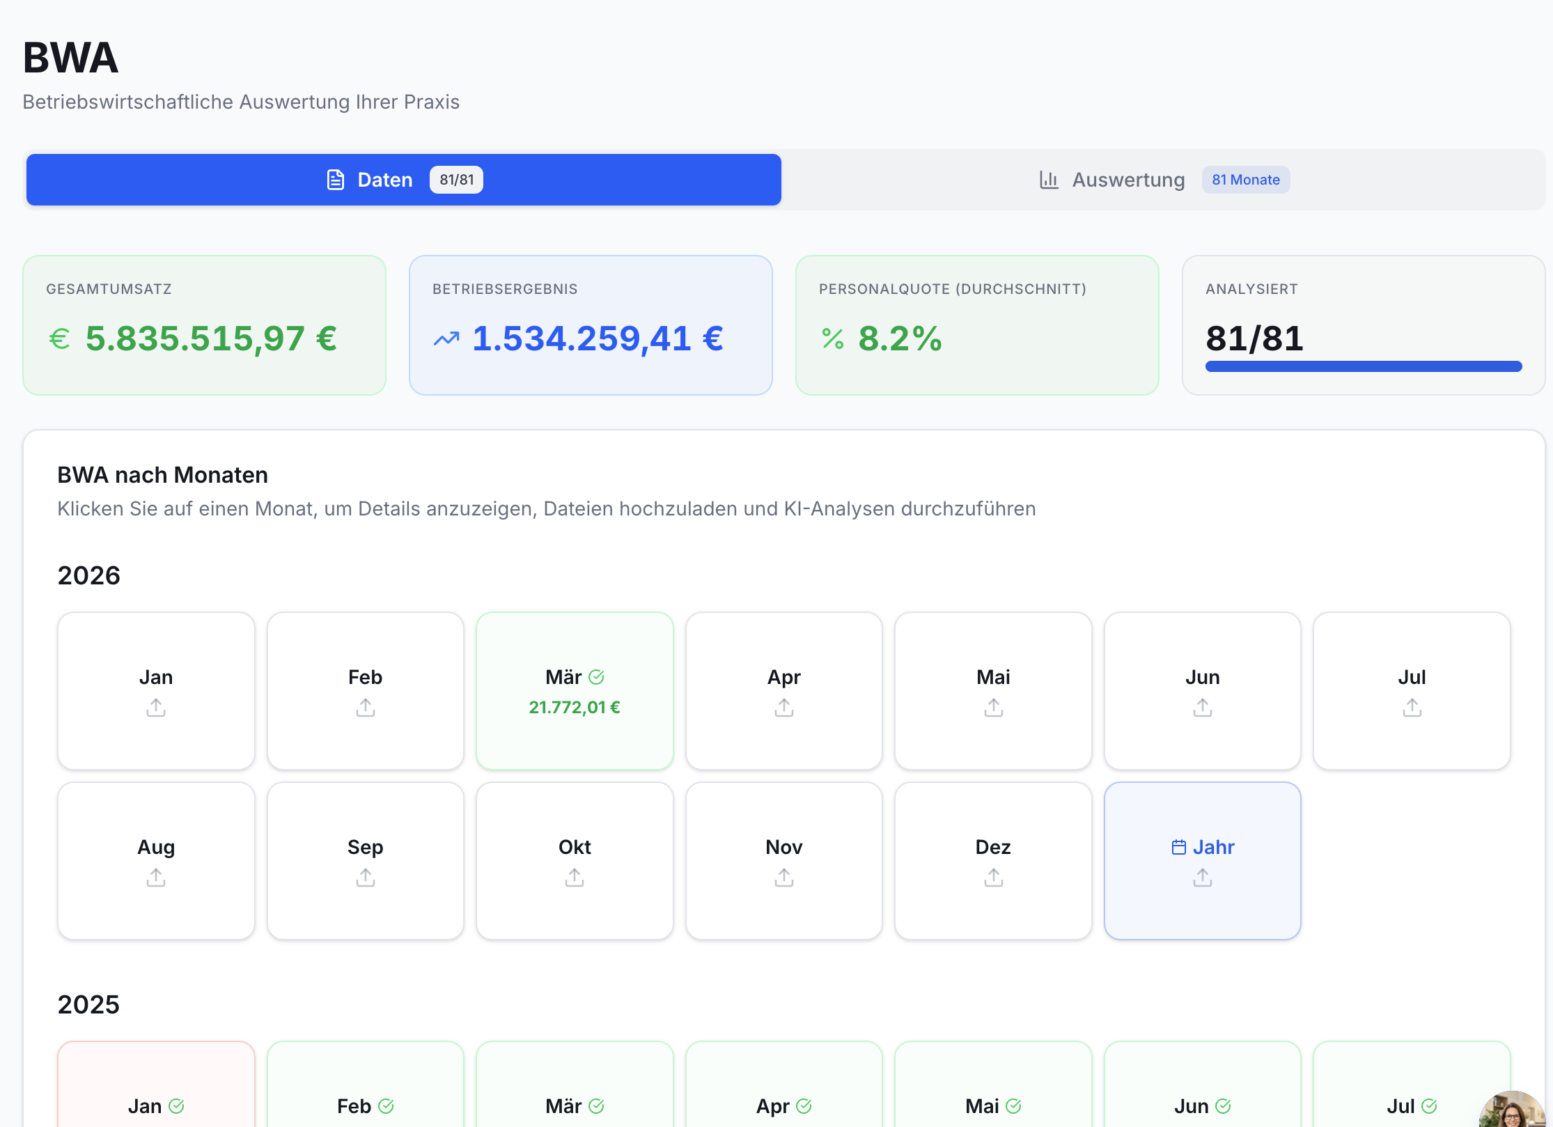
Task: Open the Jul 2025 month card
Action: [1412, 1084]
